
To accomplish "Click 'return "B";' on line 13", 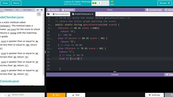I will 68,42.
